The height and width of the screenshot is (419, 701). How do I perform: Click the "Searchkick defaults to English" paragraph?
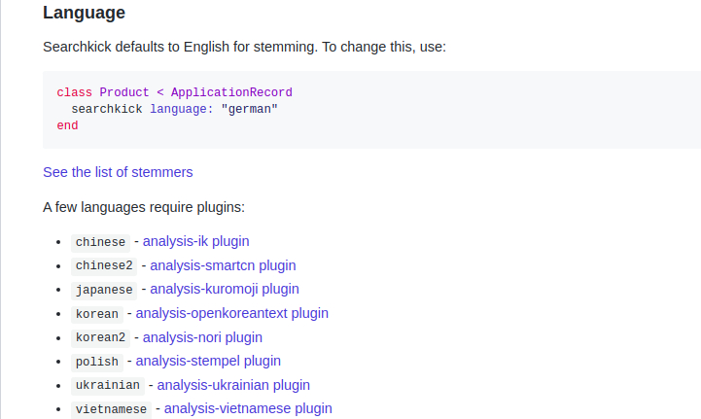(x=245, y=47)
